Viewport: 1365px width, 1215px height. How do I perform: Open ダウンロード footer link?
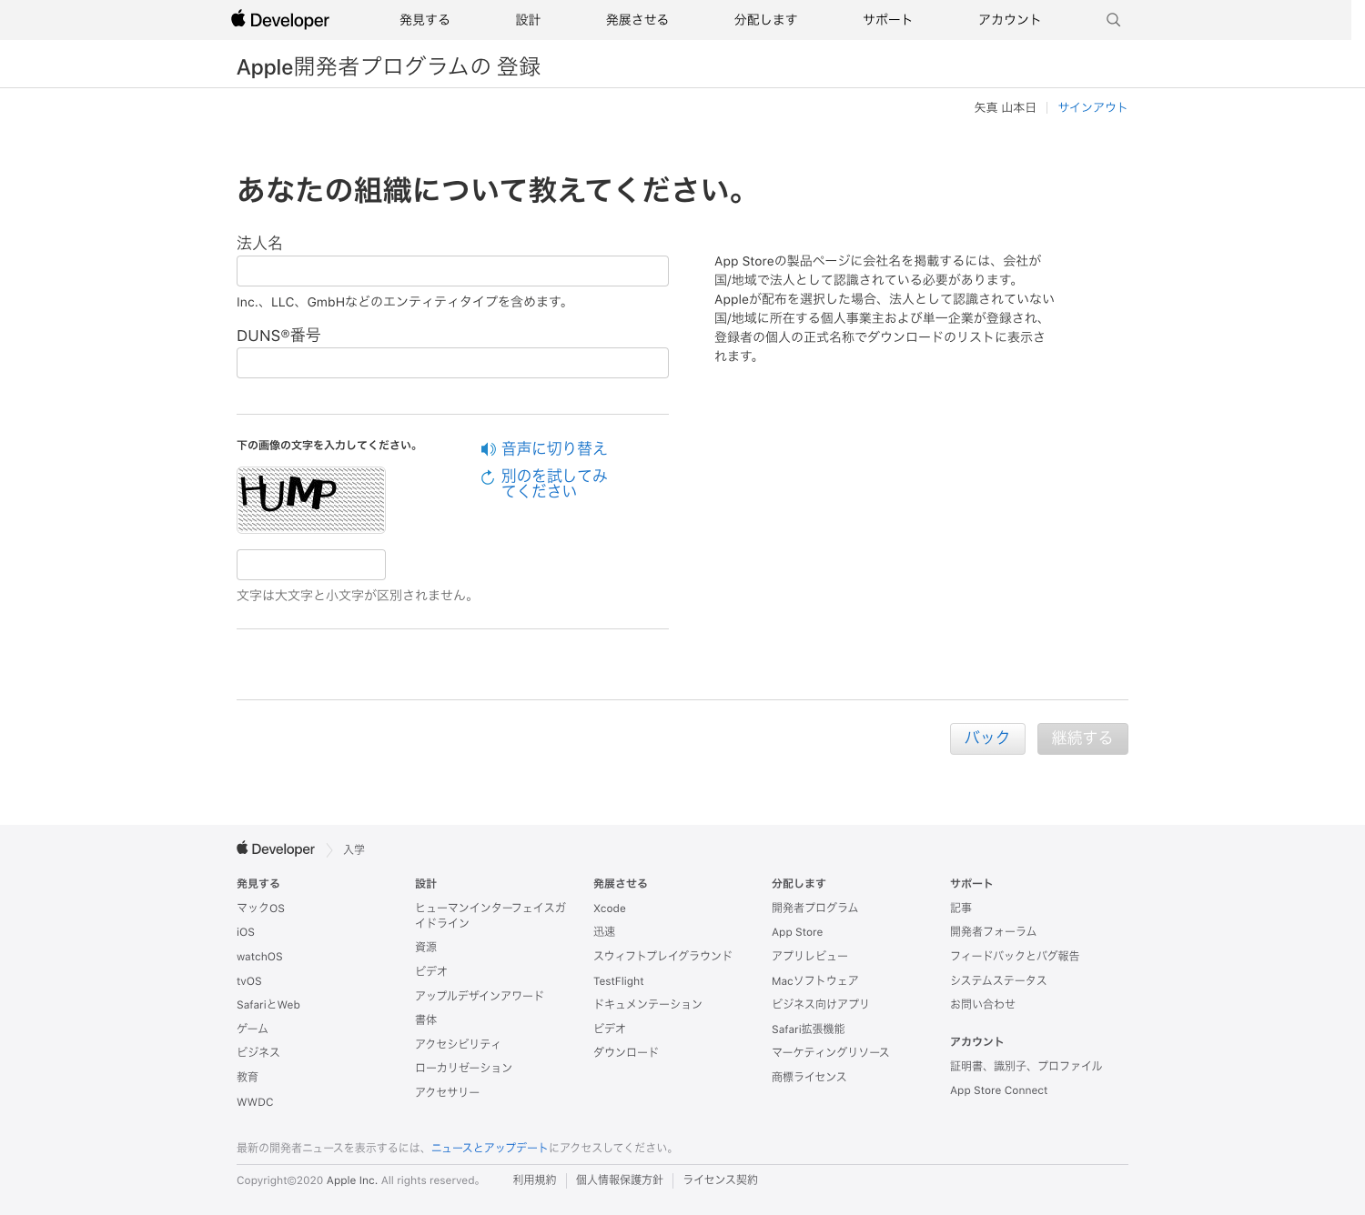(x=626, y=1052)
